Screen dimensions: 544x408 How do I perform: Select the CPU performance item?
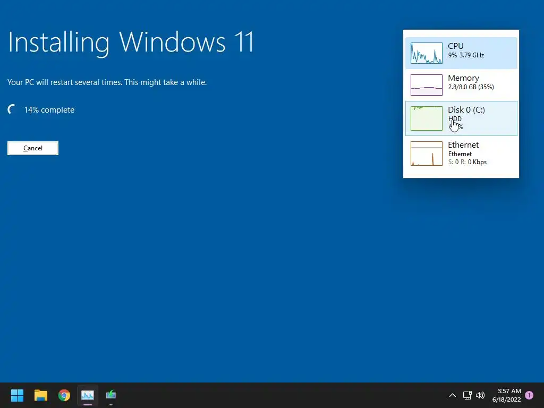coord(461,53)
